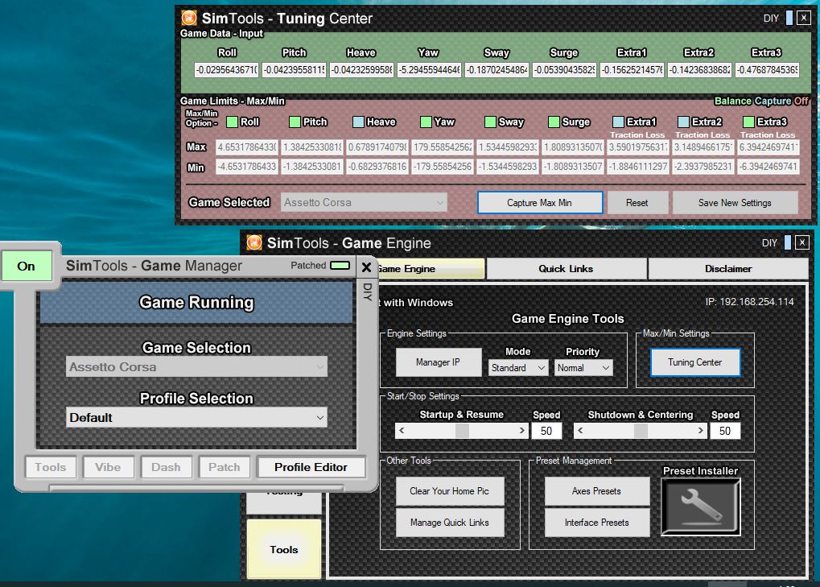The height and width of the screenshot is (587, 820).
Task: Click the Extra3 game data input field
Action: tap(767, 69)
